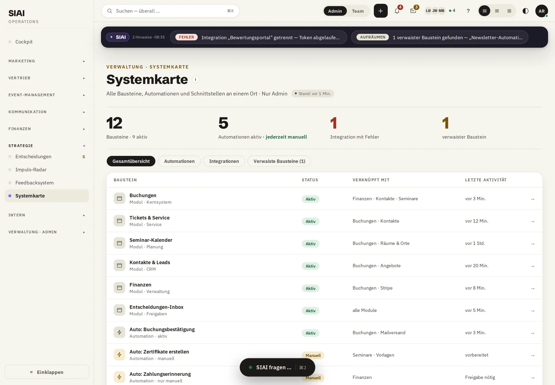Open Tickets & Service row arrow
Screen dimensions: 555x385
pyautogui.click(x=532, y=221)
